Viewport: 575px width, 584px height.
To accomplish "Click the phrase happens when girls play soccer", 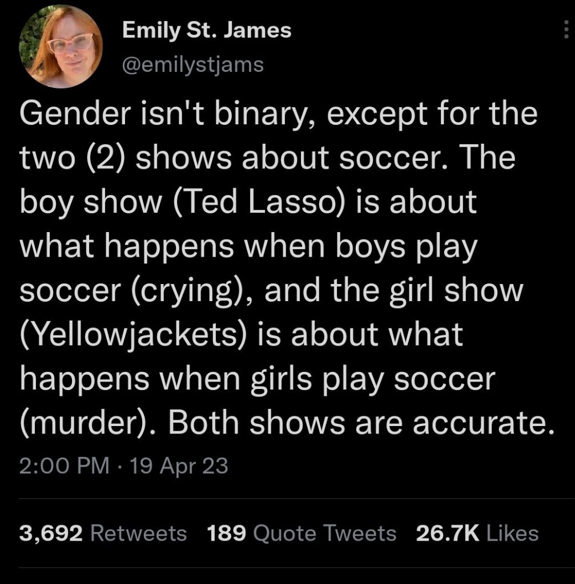I will [x=258, y=379].
